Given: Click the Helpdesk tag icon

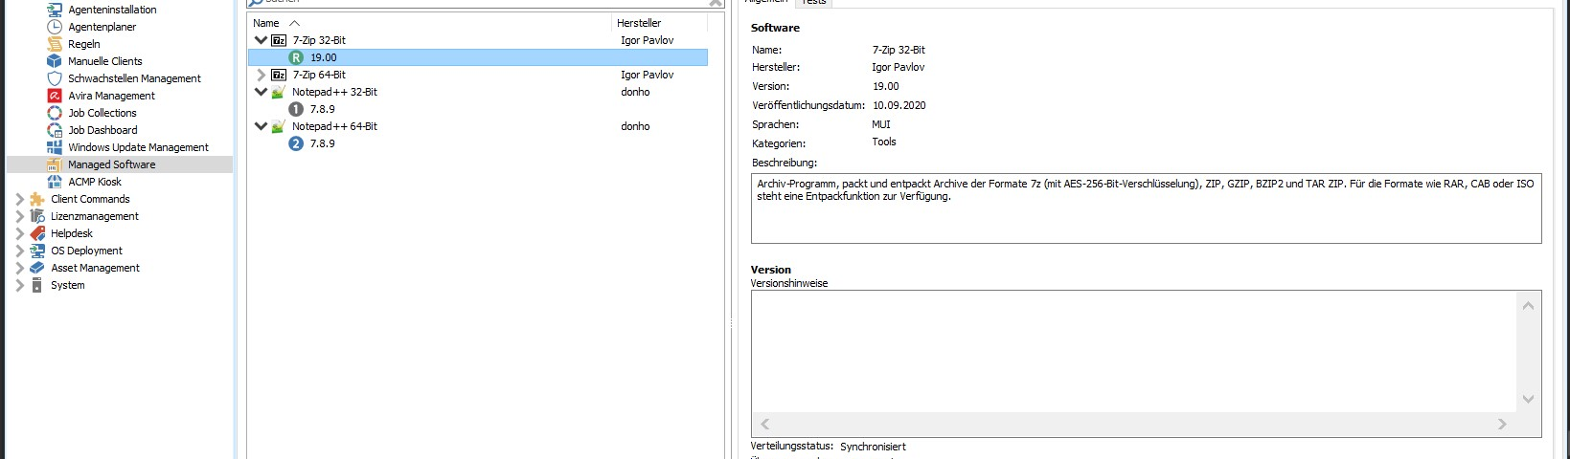Looking at the screenshot, I should pyautogui.click(x=37, y=233).
